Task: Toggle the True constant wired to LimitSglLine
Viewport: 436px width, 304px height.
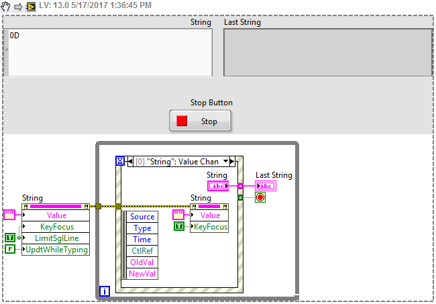Action: [x=9, y=238]
